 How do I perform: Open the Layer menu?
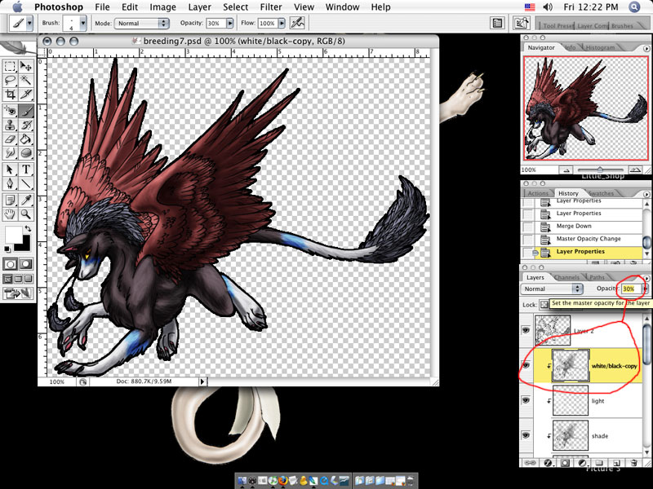[199, 7]
